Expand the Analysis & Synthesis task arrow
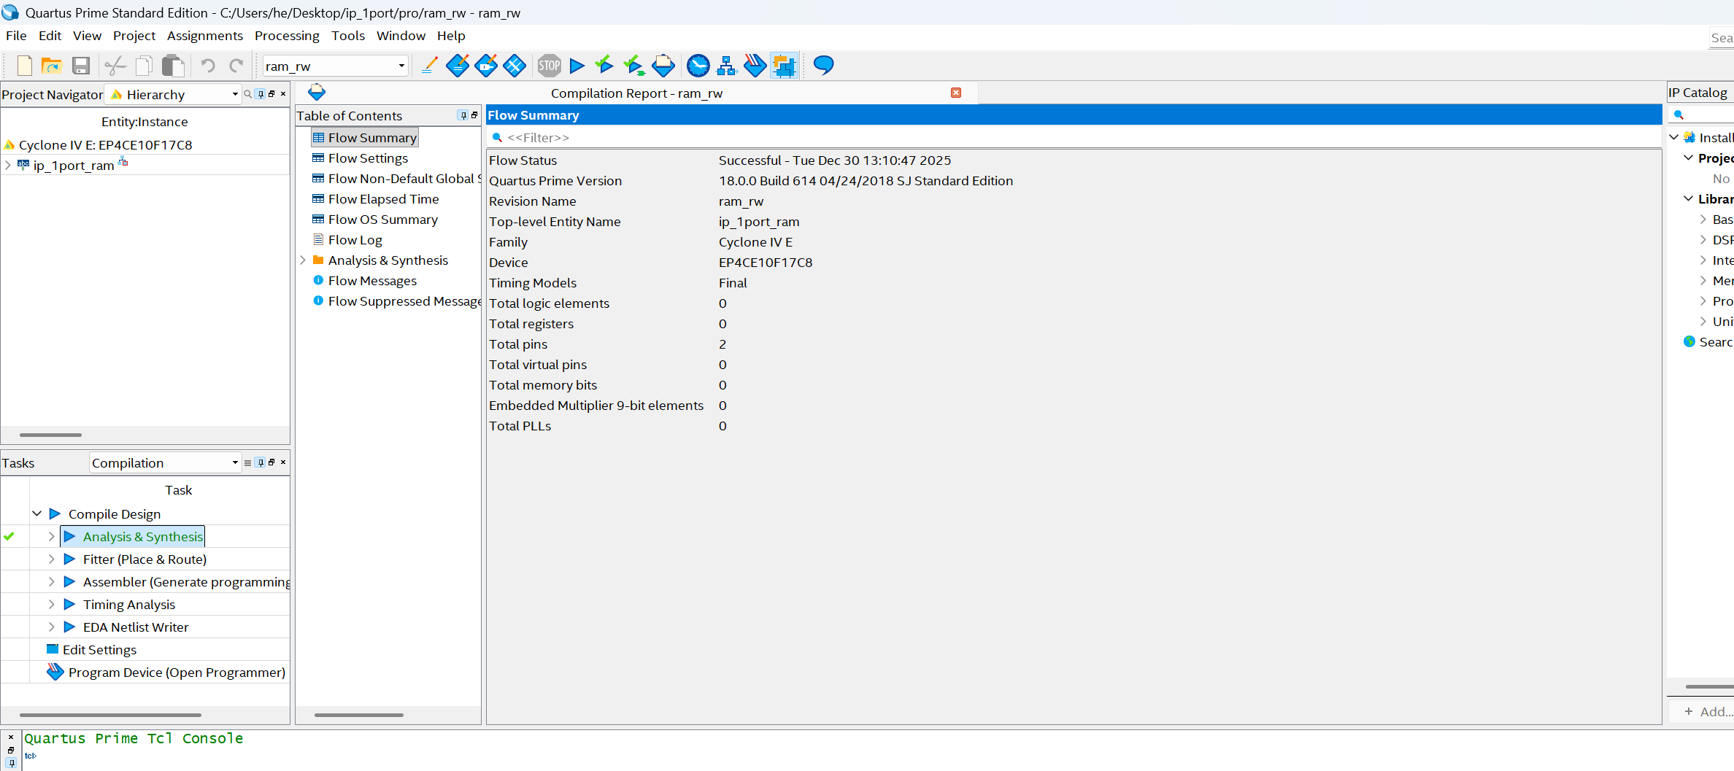The width and height of the screenshot is (1734, 771). click(51, 536)
